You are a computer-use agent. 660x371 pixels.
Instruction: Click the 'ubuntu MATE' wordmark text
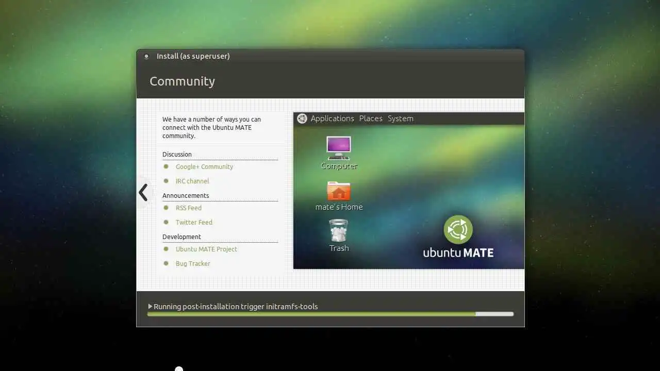point(458,252)
